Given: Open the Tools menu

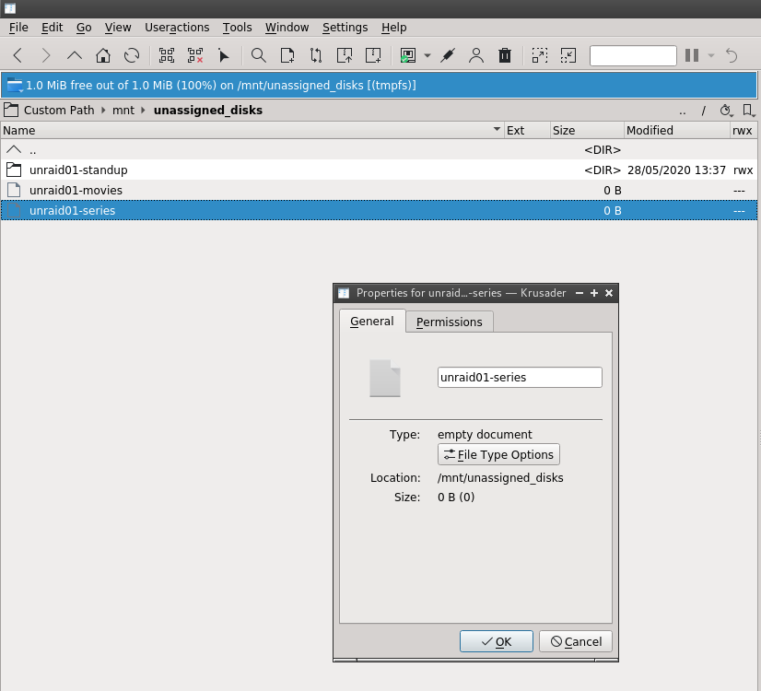Looking at the screenshot, I should (238, 28).
